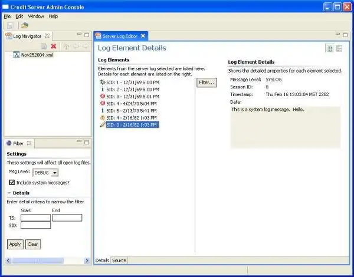
Task: Open the Window menu
Action: pos(36,17)
